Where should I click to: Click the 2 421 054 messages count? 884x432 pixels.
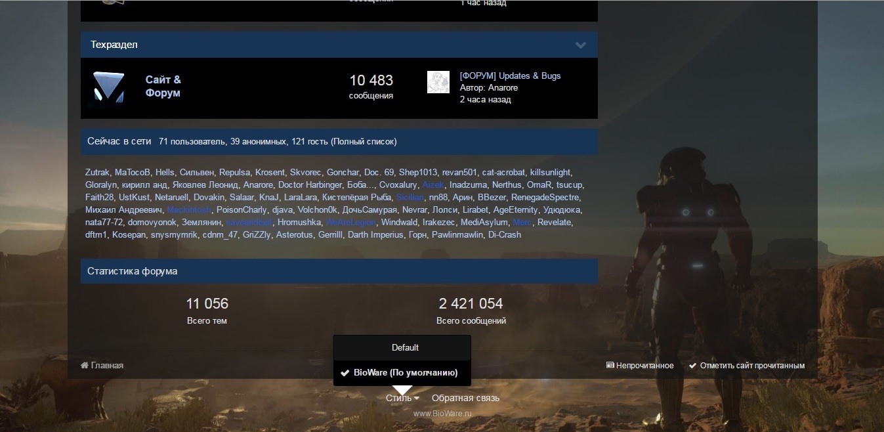pos(471,304)
